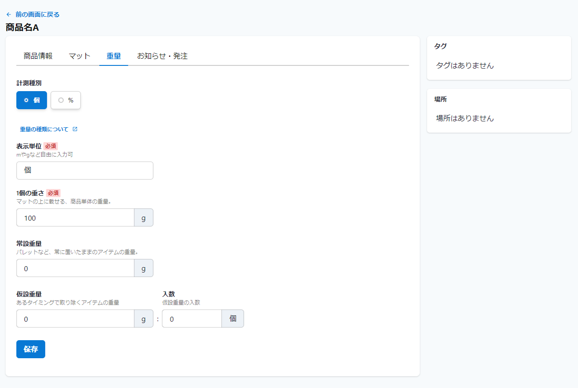
Task: Click the タグ panel heading
Action: click(440, 46)
